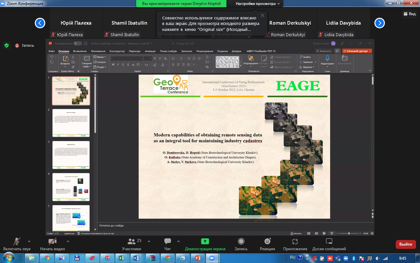Viewport: 420px width, 263px height.
Task: Open Word from Windows taskbar
Action: (136, 258)
